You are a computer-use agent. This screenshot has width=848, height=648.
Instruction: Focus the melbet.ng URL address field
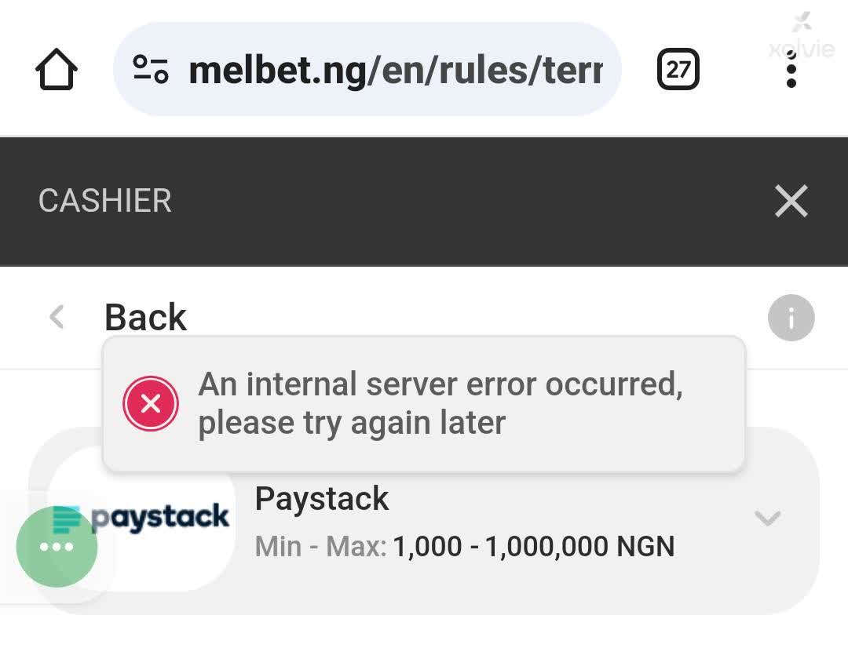[x=396, y=71]
